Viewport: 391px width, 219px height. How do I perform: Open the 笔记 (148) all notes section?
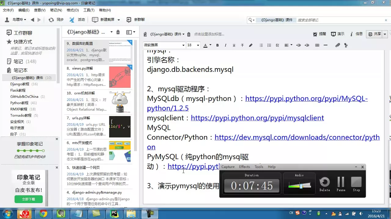click(x=21, y=61)
